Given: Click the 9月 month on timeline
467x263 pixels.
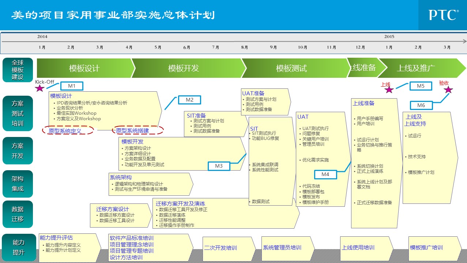Looking at the screenshot, I should 274,47.
